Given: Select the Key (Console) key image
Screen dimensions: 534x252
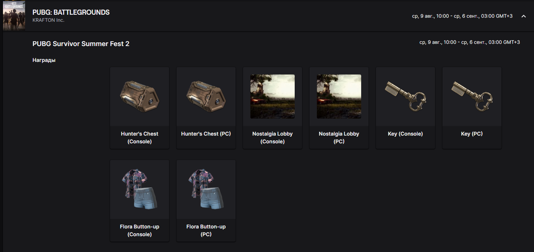Looking at the screenshot, I should point(405,97).
